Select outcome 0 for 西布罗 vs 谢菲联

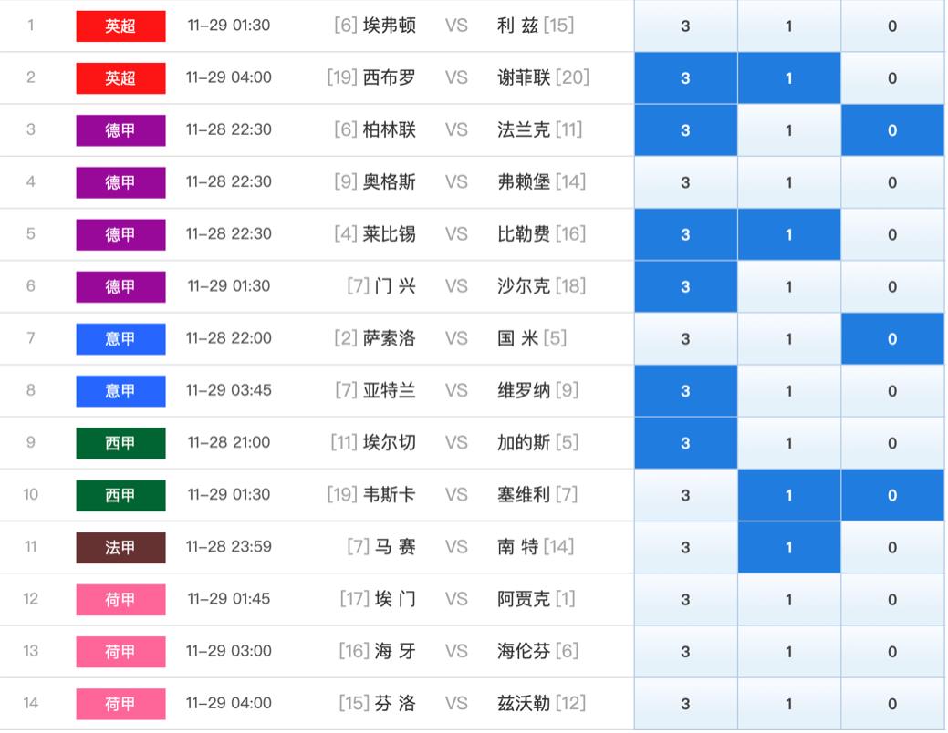click(x=892, y=78)
